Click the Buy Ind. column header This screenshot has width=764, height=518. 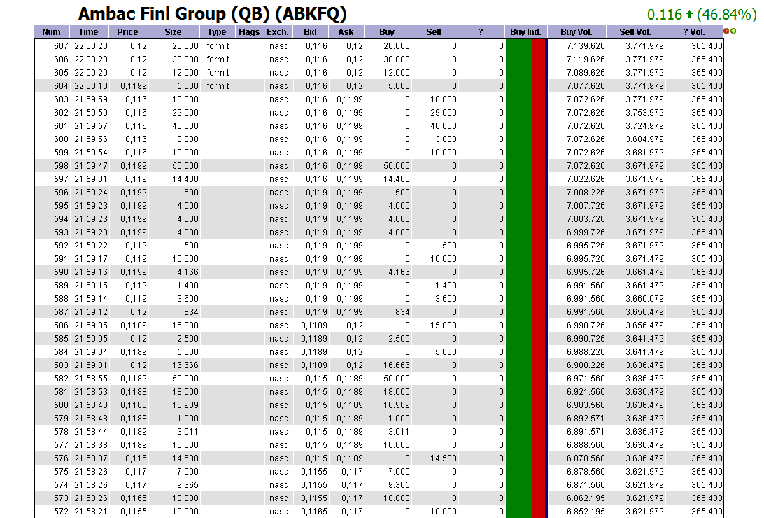coord(525,31)
